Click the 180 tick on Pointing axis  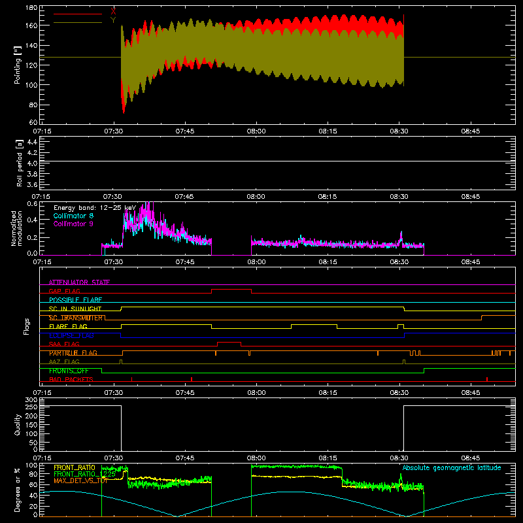(x=31, y=7)
